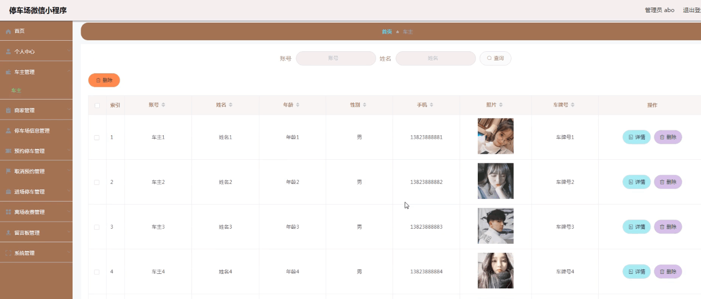Check the checkbox for row 车主4
This screenshot has width=701, height=299.
(x=97, y=272)
